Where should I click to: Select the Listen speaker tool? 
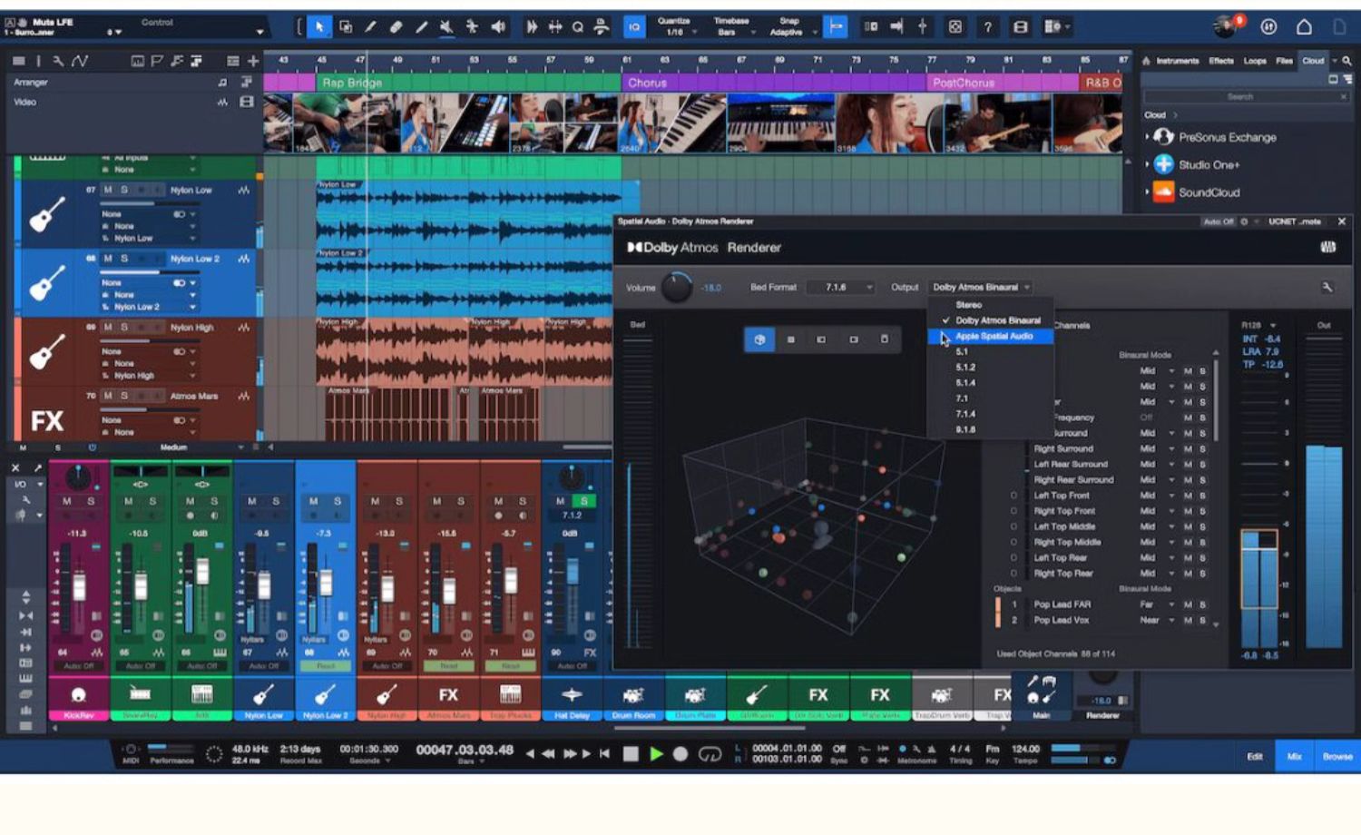[x=498, y=27]
